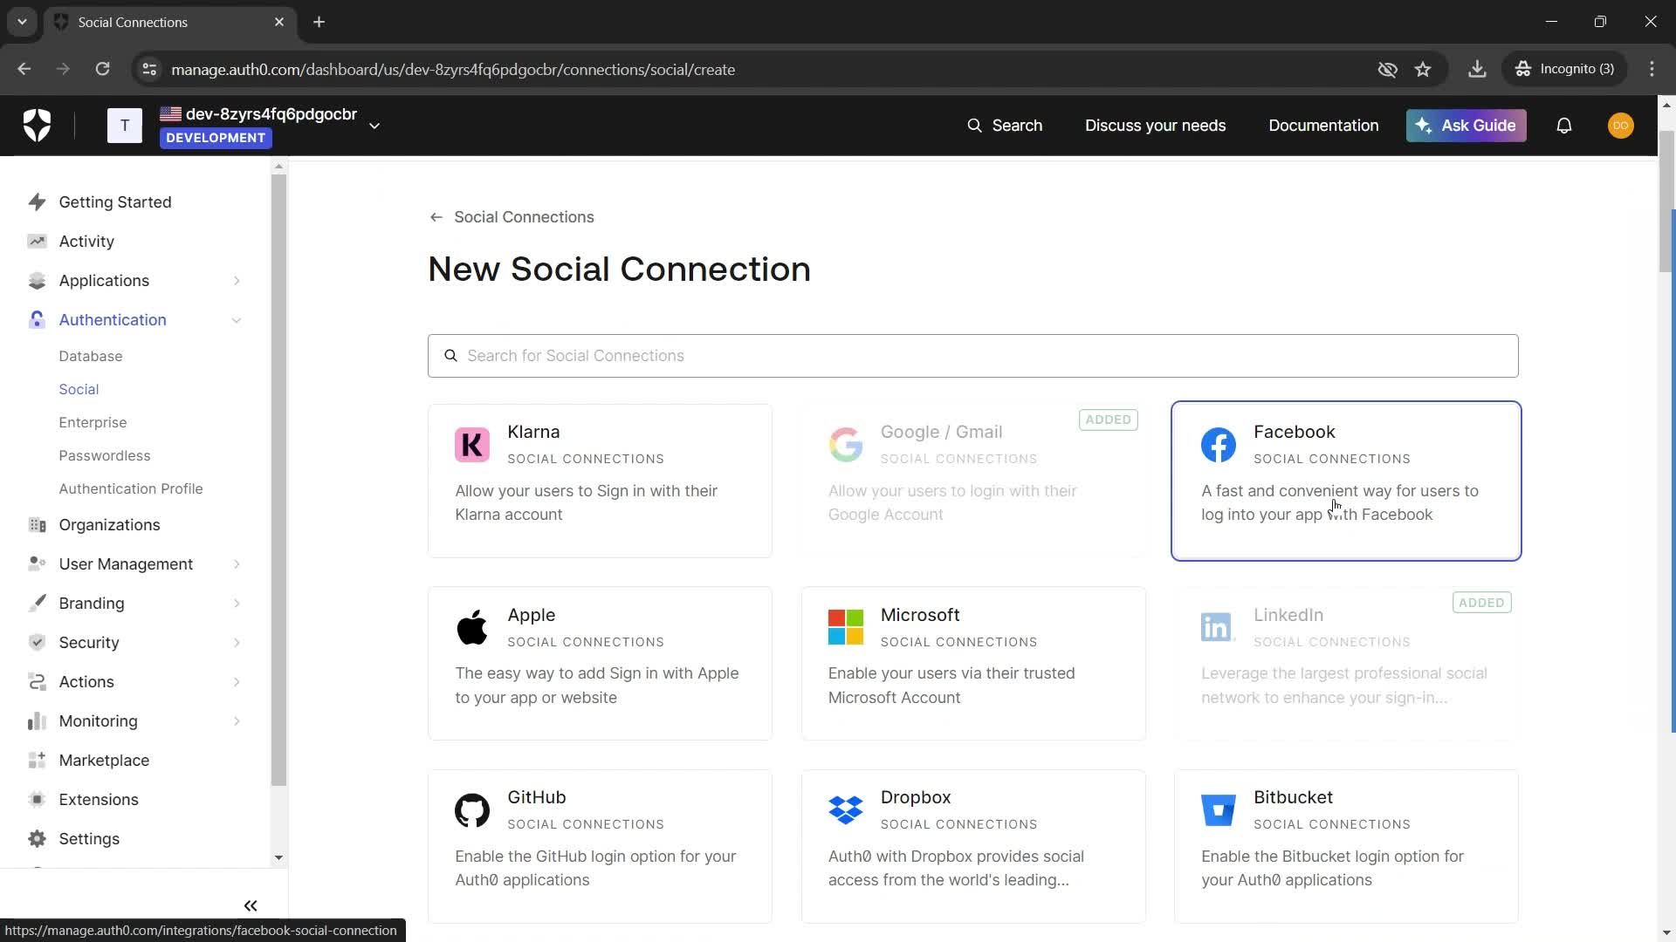Collapse the Authentication submenu chevron
Viewport: 1676px width, 942px height.
coord(237,320)
